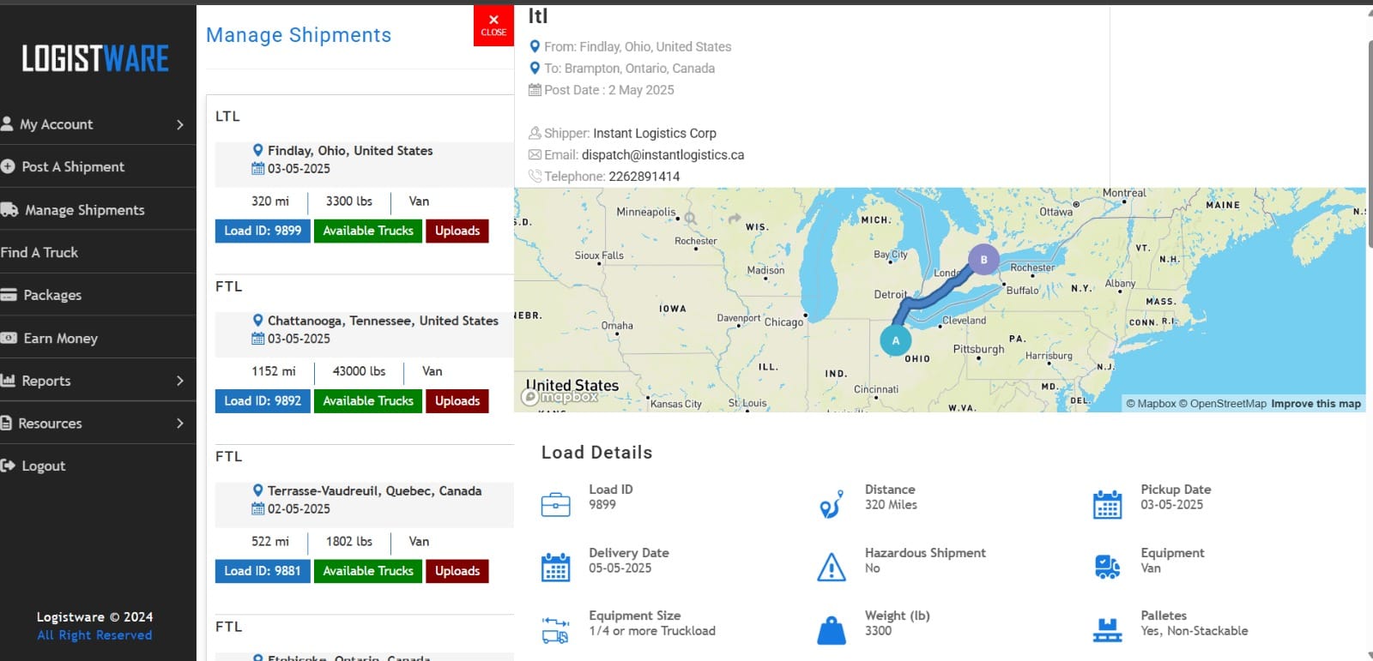Click the Mapbox logo on the map

[560, 397]
